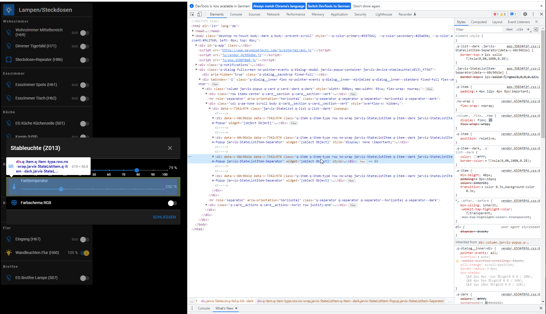Click the blue issues counter badge

[x=513, y=14]
